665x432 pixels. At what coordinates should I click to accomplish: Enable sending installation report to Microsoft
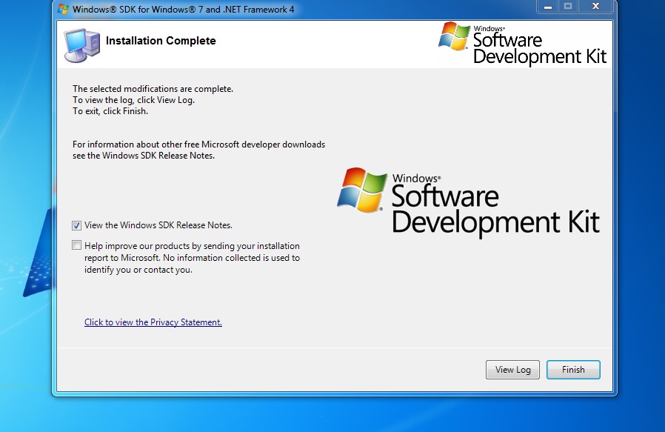pyautogui.click(x=76, y=245)
